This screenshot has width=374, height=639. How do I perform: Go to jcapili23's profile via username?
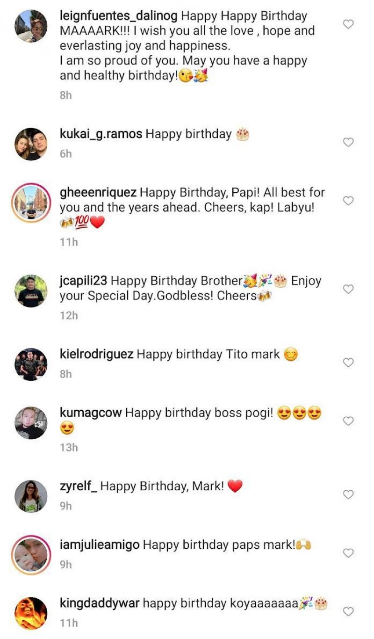(x=84, y=281)
